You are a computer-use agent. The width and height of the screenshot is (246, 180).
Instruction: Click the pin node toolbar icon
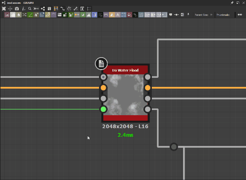[x=188, y=14]
